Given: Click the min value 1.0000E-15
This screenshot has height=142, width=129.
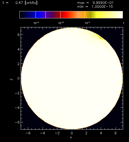Looking at the screenshot, I should (102, 7).
